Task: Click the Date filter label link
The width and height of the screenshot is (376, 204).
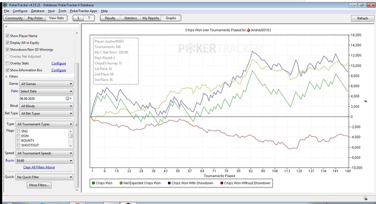Action: [x=15, y=91]
